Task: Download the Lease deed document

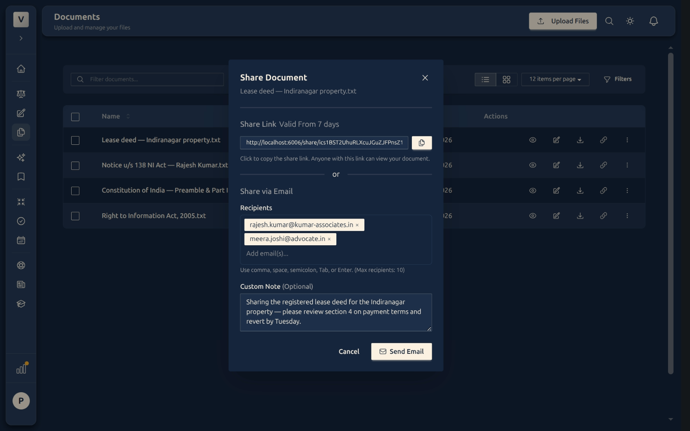Action: tap(580, 140)
